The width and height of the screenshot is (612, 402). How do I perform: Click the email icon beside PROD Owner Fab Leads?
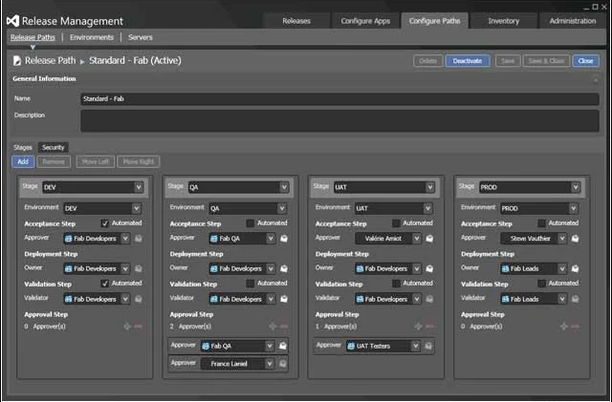point(575,268)
